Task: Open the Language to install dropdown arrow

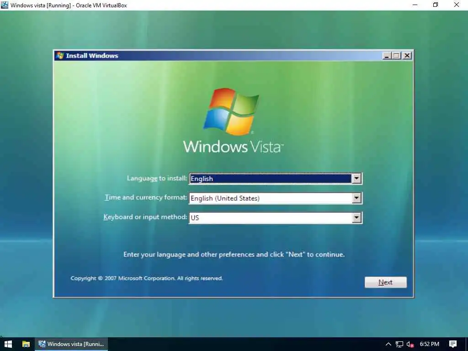Action: 356,179
